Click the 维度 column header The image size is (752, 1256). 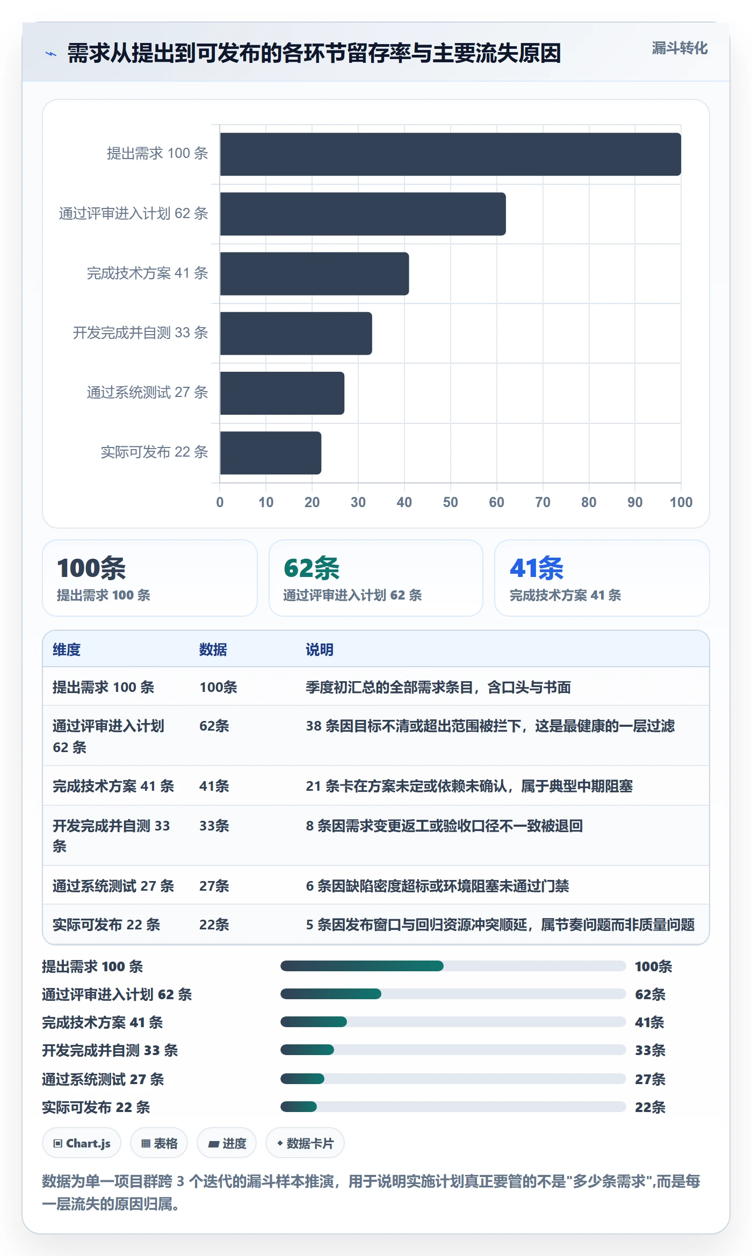click(x=67, y=649)
